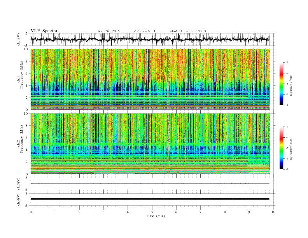308x238 pixels.
Task: Click the date label 'Apr. 26, 2015'
Action: tap(108, 31)
